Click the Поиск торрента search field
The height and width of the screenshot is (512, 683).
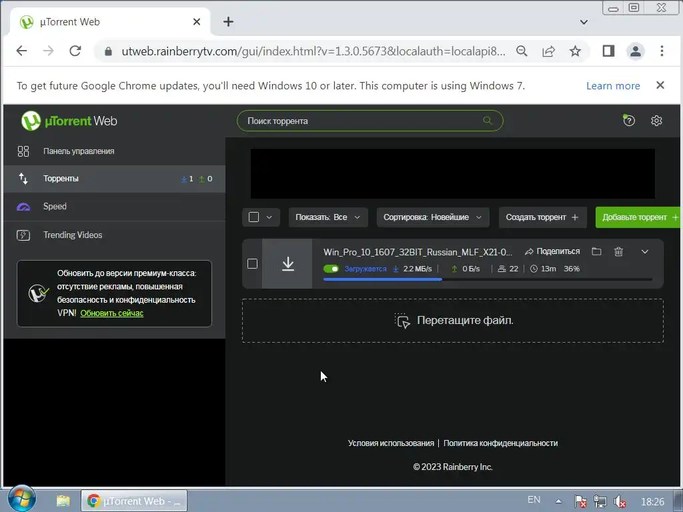[370, 121]
